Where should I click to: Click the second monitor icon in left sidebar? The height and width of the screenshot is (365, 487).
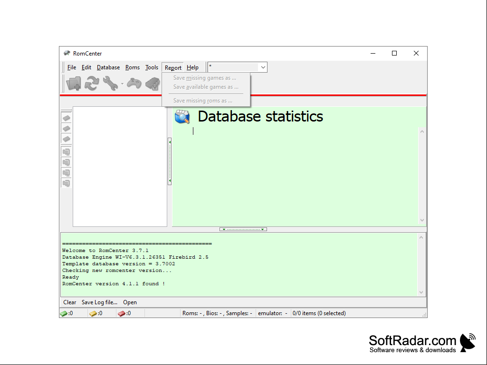(x=66, y=162)
